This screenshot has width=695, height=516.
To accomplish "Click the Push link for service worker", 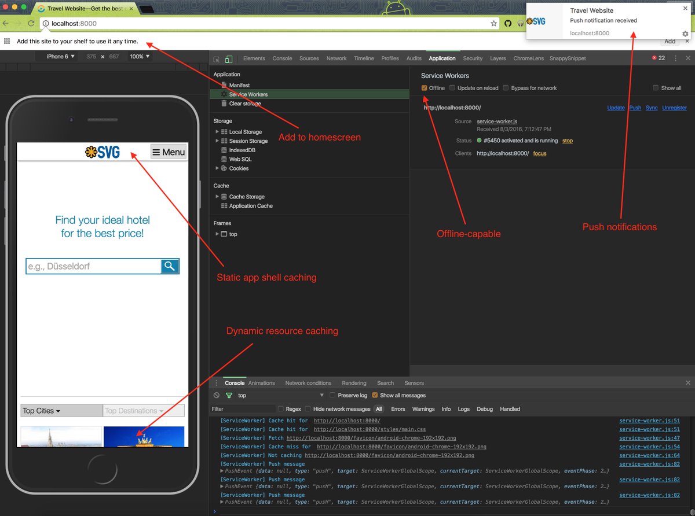I will click(x=635, y=108).
